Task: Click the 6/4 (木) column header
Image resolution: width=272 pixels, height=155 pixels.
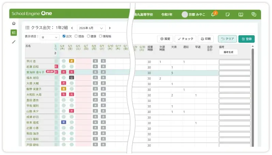Action: click(x=62, y=47)
